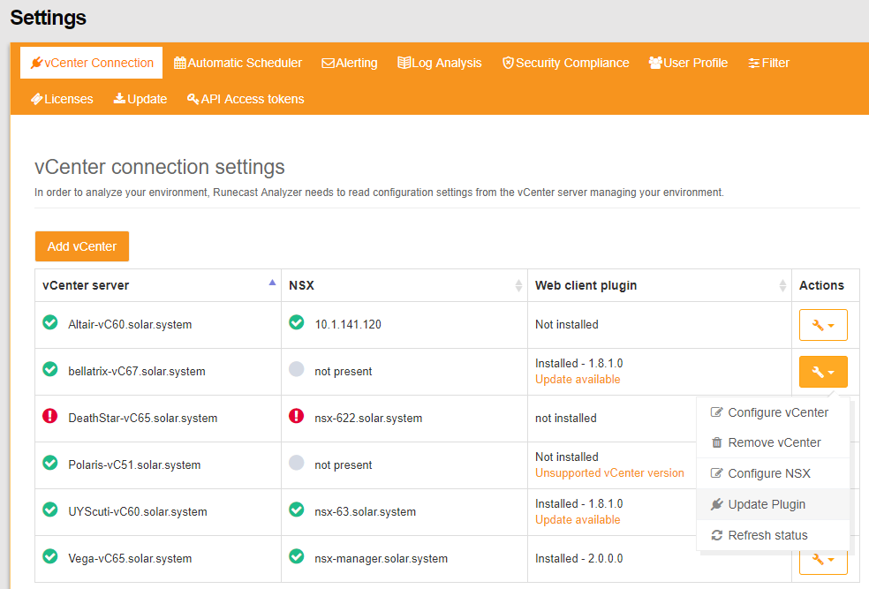Select bellatrix-vC67.solar.system server name

click(x=136, y=371)
